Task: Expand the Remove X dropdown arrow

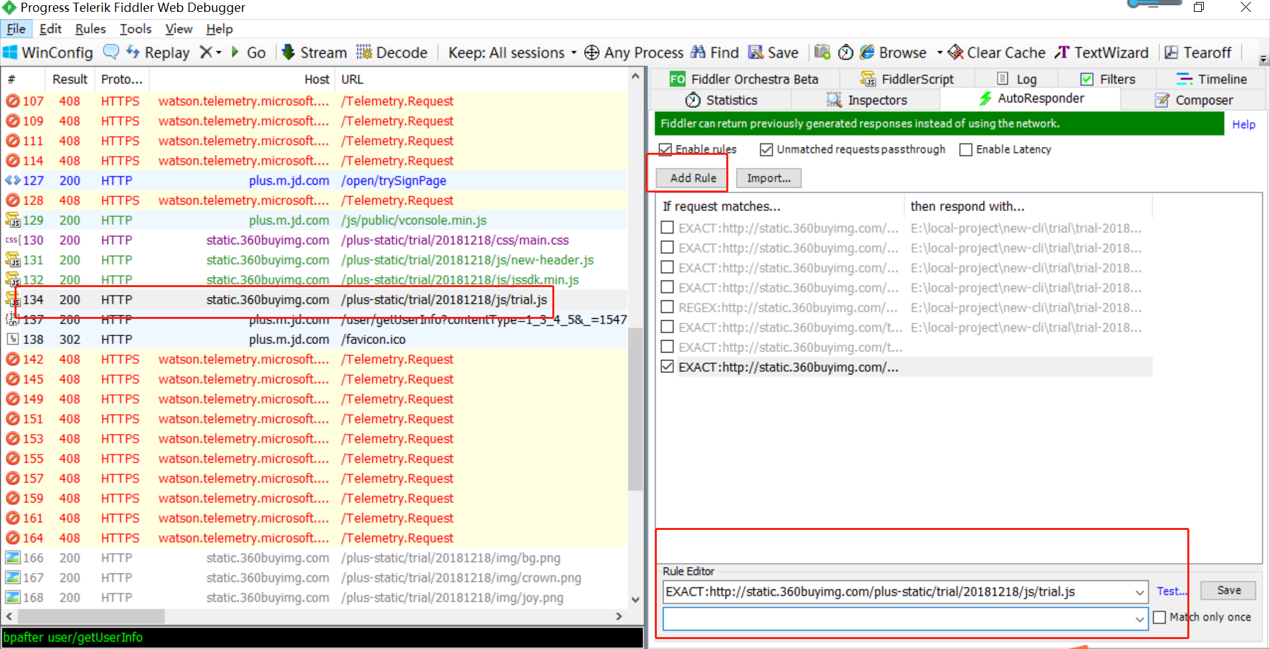Action: click(219, 52)
